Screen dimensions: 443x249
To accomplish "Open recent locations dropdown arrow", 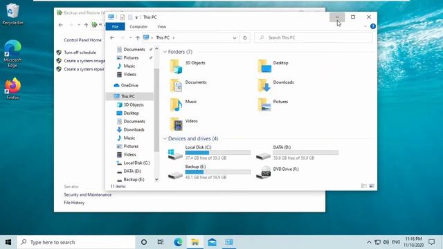I will (130, 38).
